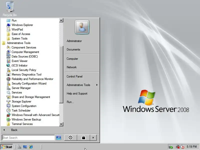Click Server Manager quick launch icon
Screen dimensions: 200x150
19,147
